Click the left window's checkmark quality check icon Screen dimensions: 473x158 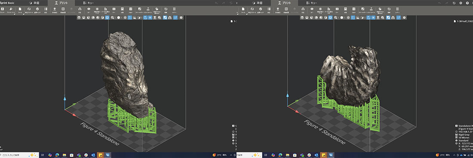[37, 9]
